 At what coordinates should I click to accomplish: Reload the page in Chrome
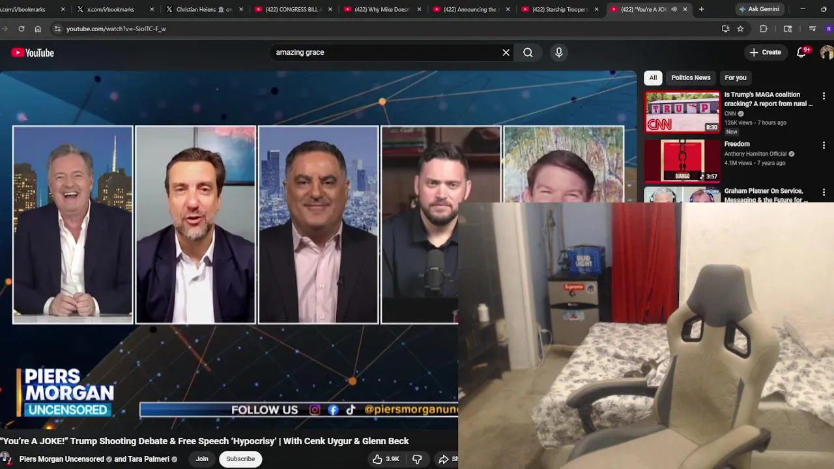21,29
